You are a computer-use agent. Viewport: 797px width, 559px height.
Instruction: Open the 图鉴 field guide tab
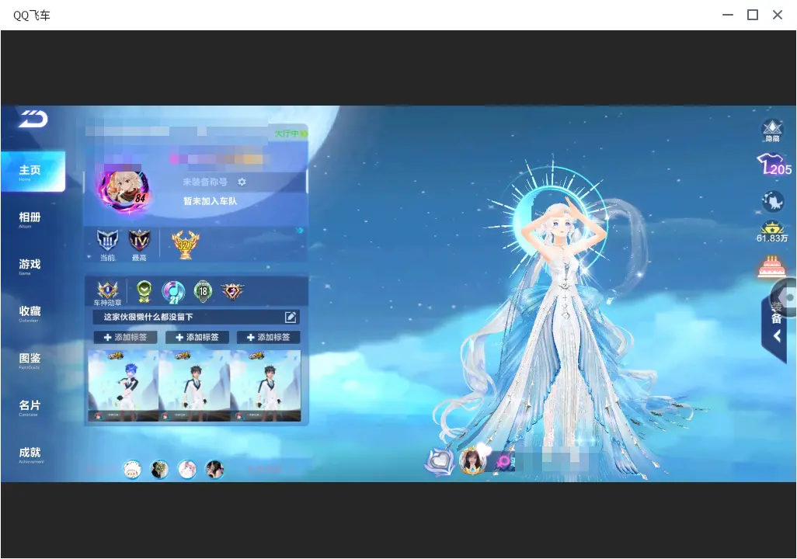tap(30, 359)
